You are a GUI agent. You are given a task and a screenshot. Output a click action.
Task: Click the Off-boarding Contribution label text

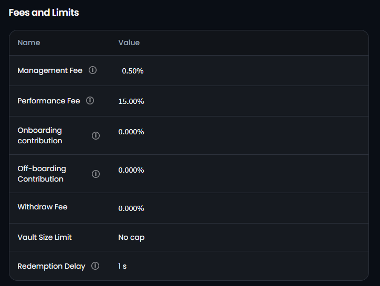(42, 174)
